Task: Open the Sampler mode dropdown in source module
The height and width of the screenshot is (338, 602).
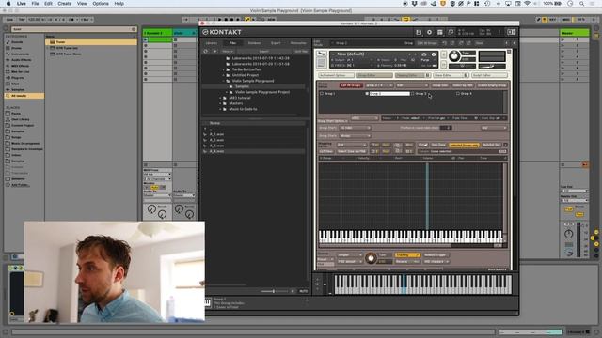Action: click(x=350, y=255)
